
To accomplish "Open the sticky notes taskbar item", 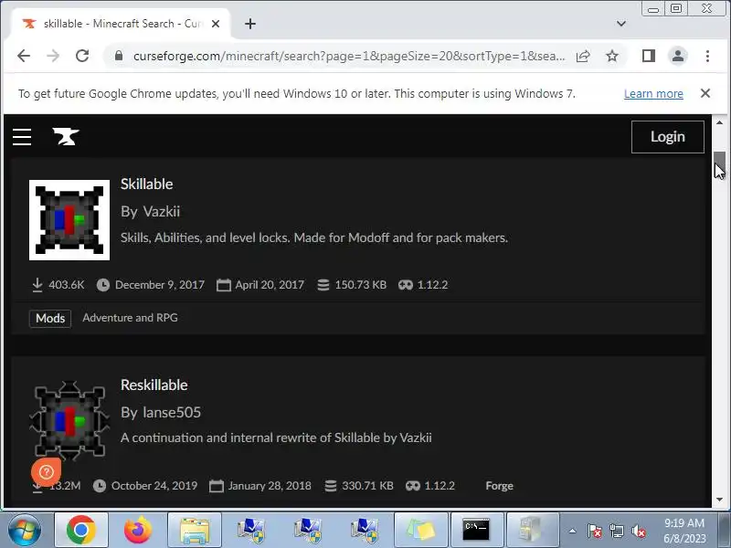I will point(420,530).
